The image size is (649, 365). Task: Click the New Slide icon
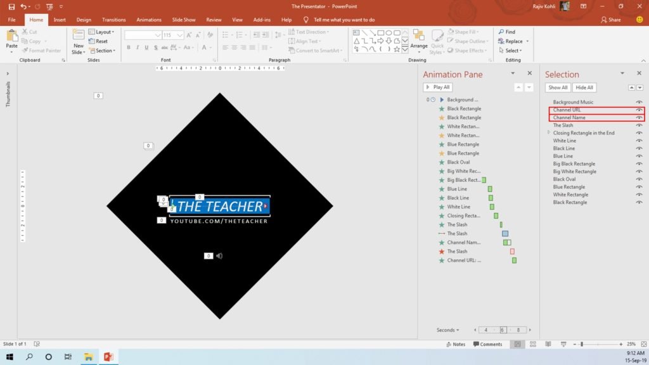78,36
